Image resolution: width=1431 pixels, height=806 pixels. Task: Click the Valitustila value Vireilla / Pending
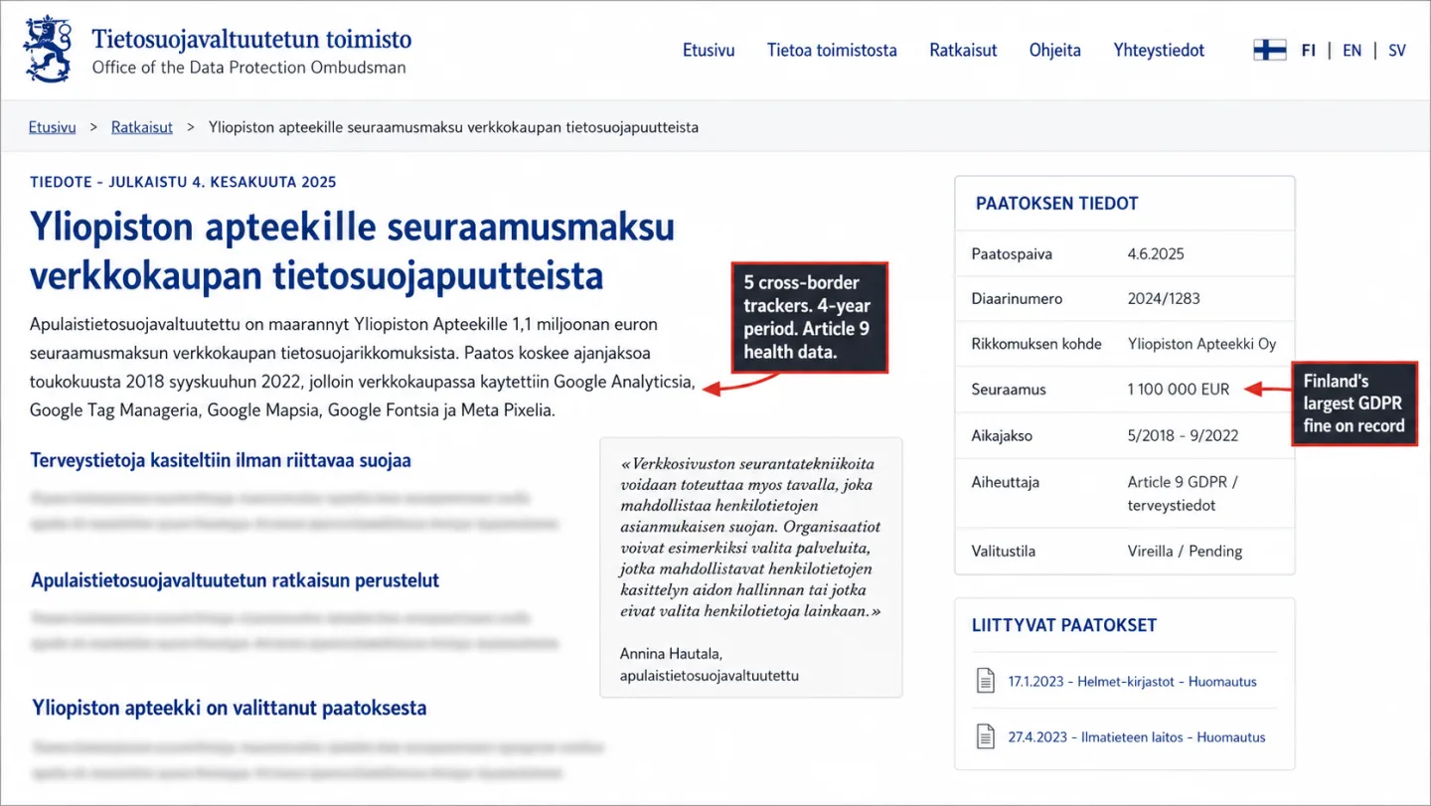point(1185,551)
